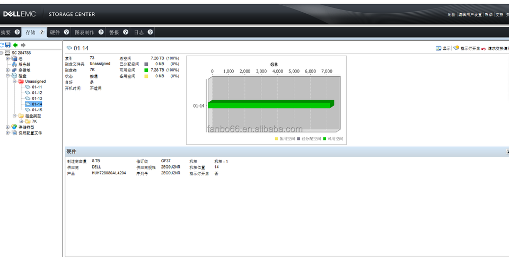Click the help icon on the 图表制作 tab
This screenshot has width=509, height=257.
coord(101,32)
